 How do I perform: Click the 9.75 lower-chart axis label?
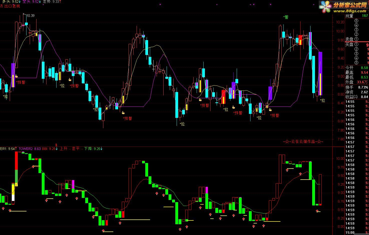(341, 167)
